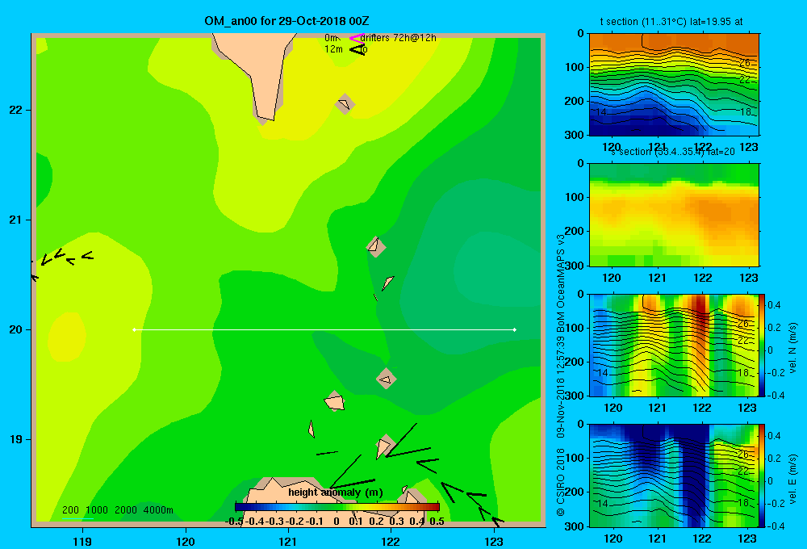
Task: Click depth label 100 on the s section axis
Action: click(x=575, y=197)
